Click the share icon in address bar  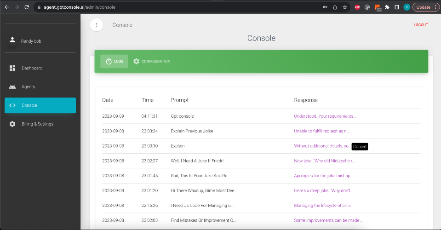click(x=335, y=7)
